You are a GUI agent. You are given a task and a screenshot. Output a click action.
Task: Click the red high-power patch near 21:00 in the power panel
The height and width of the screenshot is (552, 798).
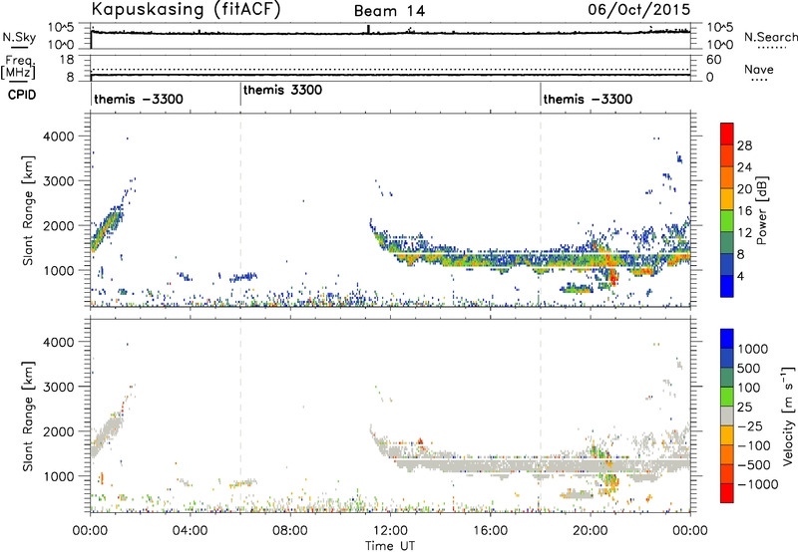613,278
